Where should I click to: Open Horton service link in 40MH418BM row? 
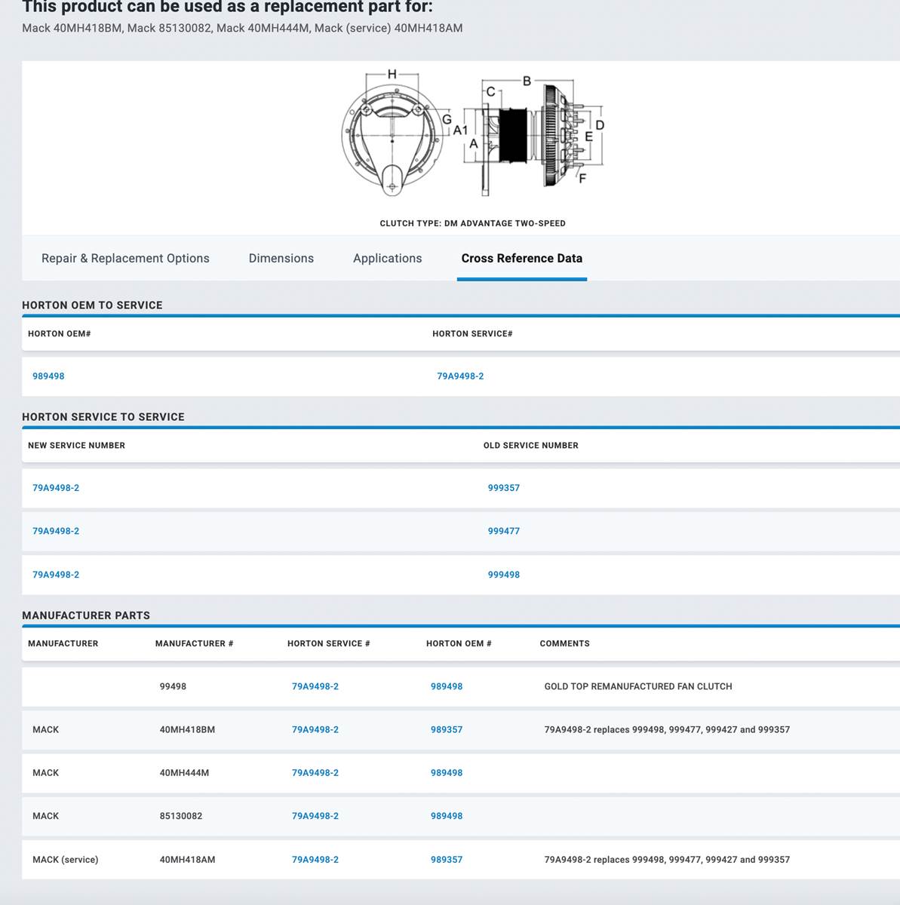point(315,730)
